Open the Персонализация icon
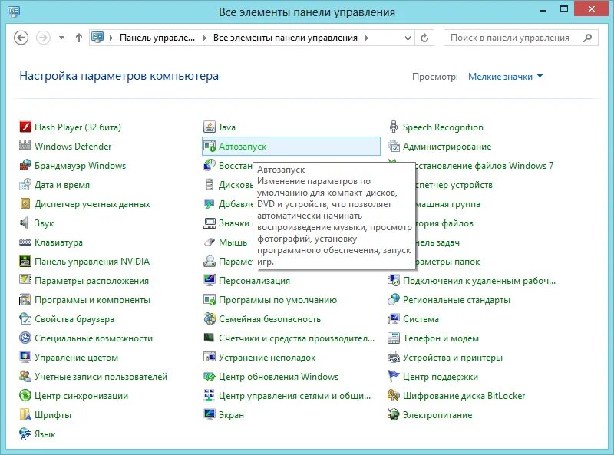Screen dimensions: 614x455 tap(210, 280)
